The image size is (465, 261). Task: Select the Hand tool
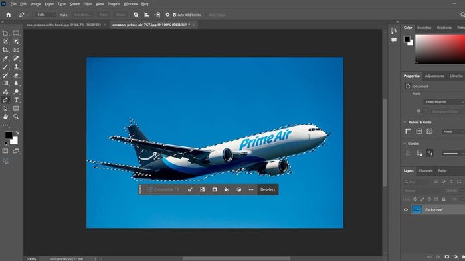click(5, 117)
